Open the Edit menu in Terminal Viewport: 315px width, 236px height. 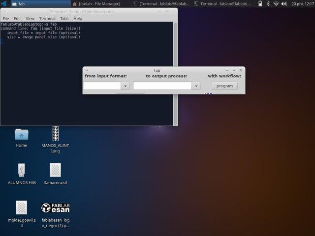[17, 19]
